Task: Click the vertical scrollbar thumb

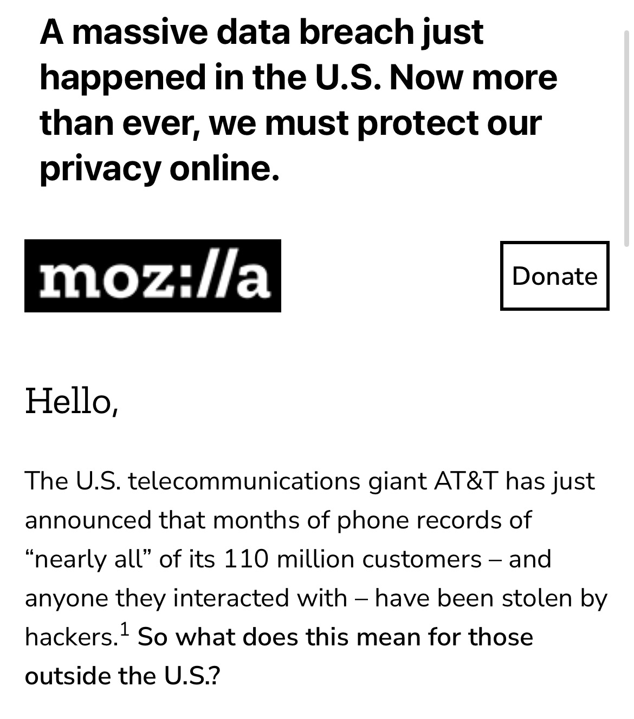Action: [x=627, y=138]
